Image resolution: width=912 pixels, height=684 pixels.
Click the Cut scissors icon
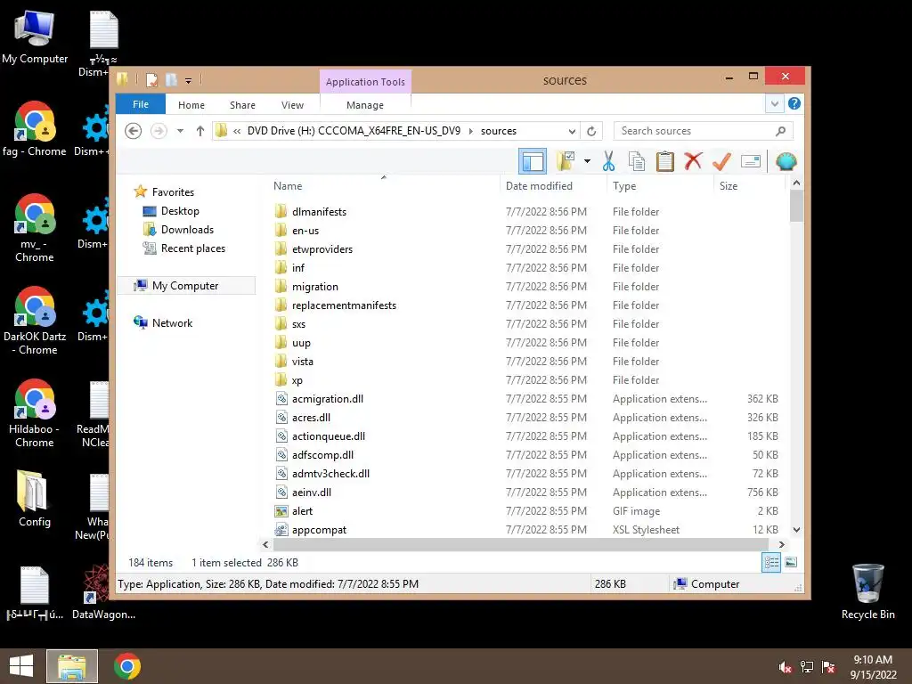click(608, 161)
